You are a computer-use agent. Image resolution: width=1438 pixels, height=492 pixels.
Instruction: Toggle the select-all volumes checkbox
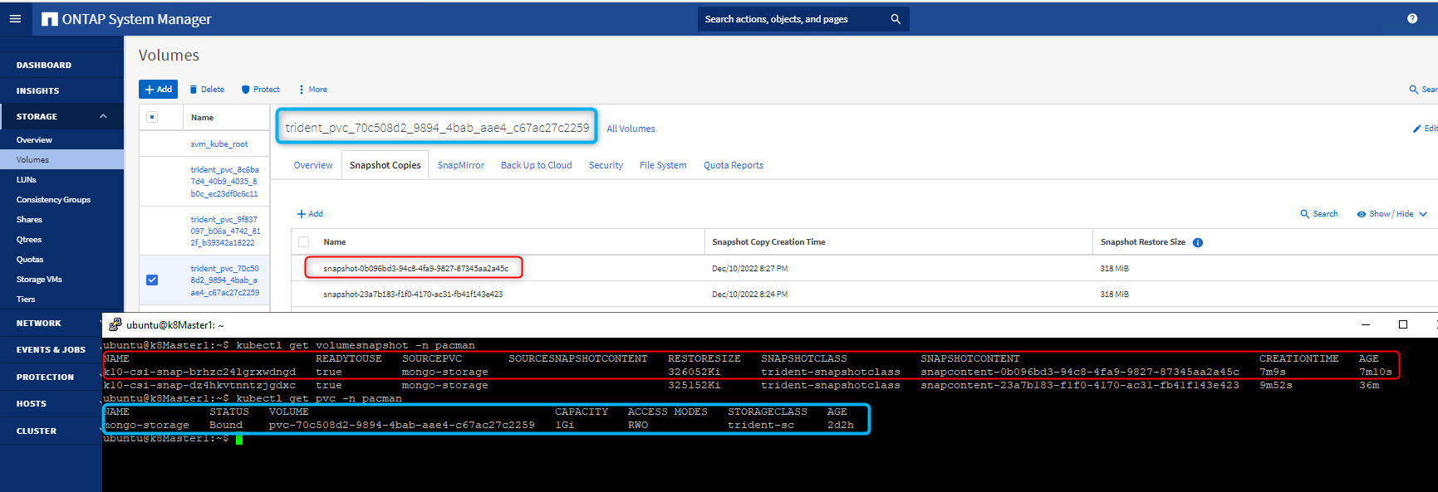(152, 117)
